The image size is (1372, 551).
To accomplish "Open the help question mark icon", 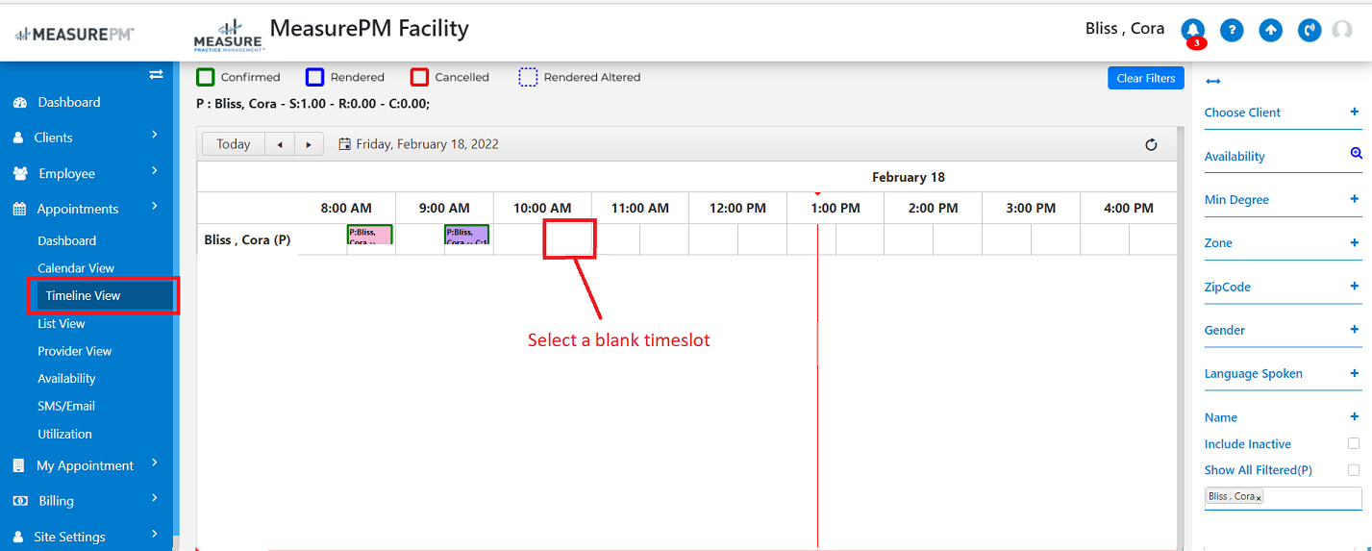I will point(1232,30).
